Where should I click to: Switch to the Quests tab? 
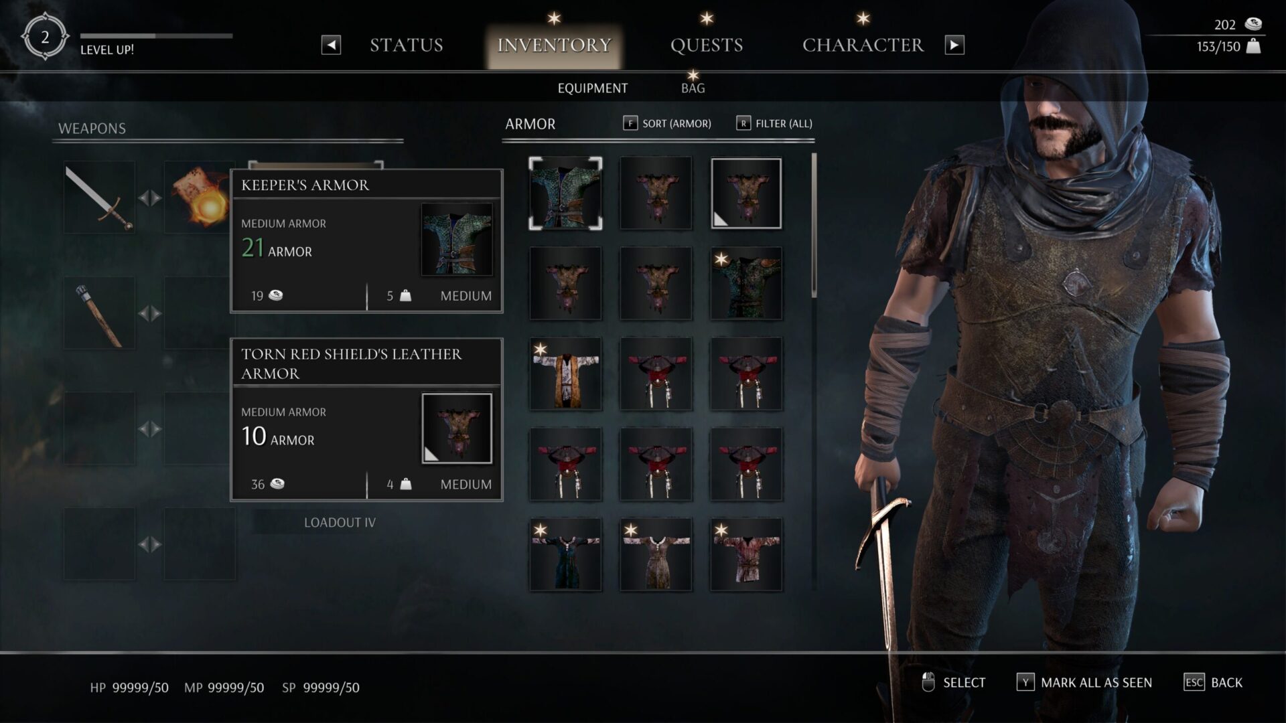tap(707, 45)
